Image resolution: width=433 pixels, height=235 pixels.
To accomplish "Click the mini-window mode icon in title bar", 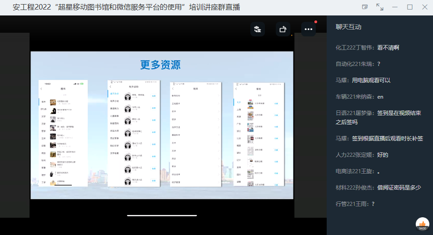I will click(x=364, y=7).
